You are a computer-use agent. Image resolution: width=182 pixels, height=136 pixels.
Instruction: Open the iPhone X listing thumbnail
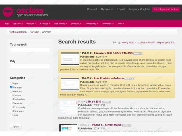pos(68,128)
